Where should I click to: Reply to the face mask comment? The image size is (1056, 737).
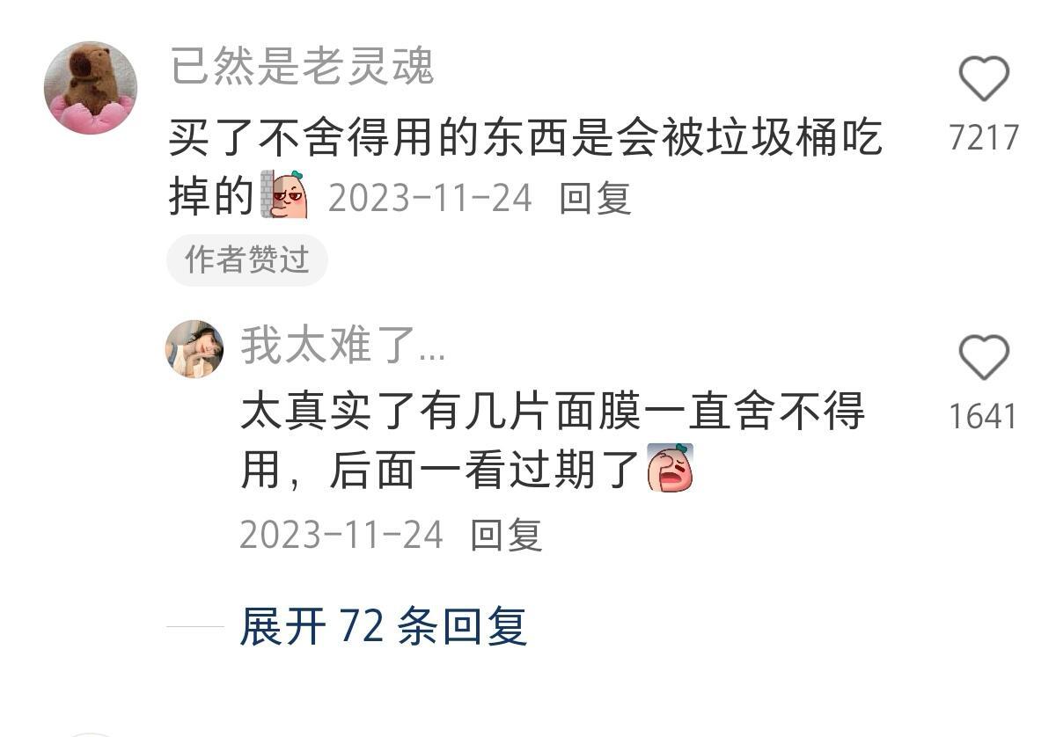pos(506,534)
